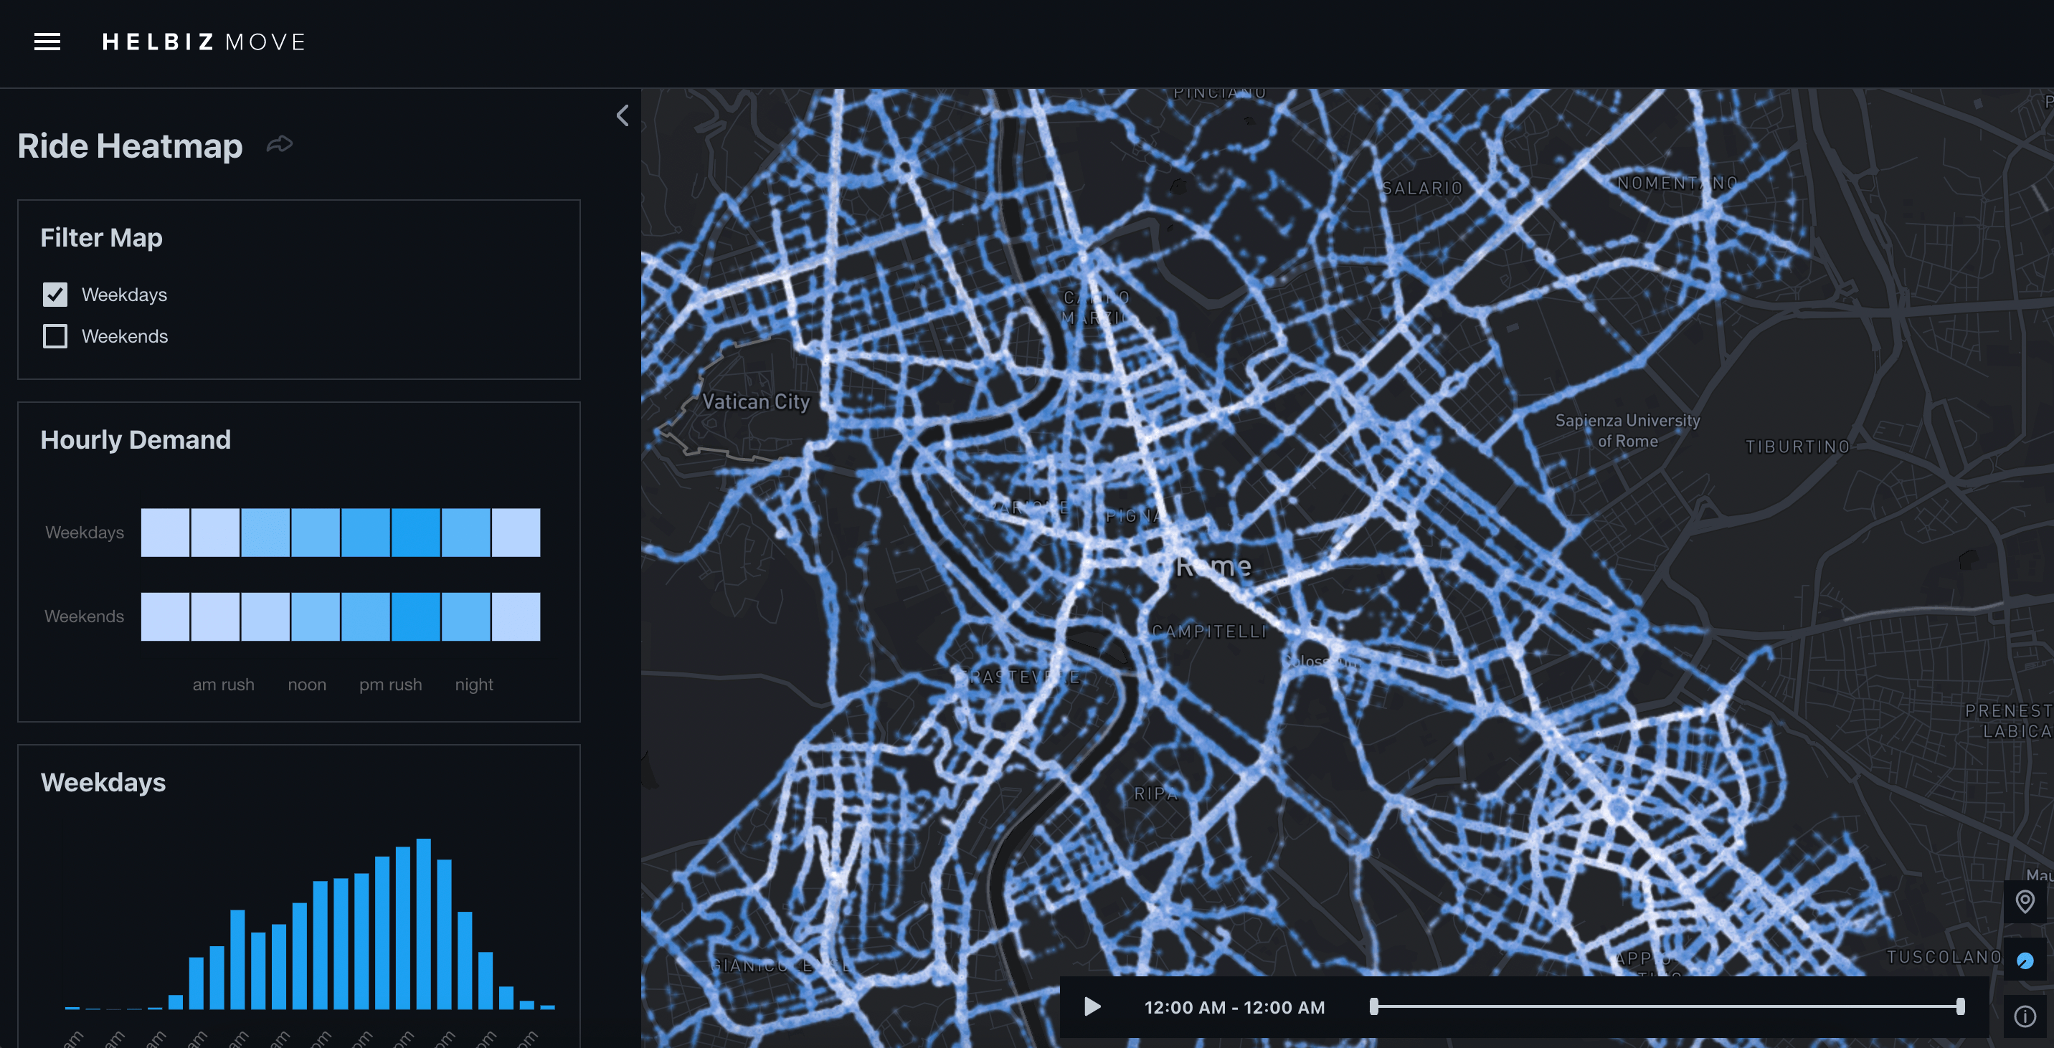Click the Ride Heatmap title
The image size is (2054, 1048).
point(130,146)
